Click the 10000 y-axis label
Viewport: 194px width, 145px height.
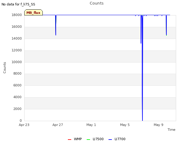[x=17, y=62]
